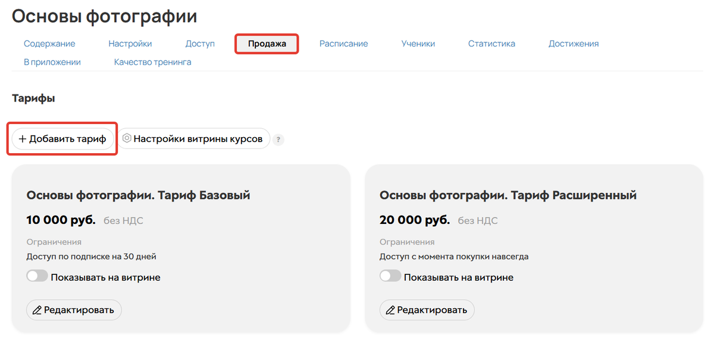Edit the Тариф Базовый card
The image size is (714, 364).
[x=74, y=310]
